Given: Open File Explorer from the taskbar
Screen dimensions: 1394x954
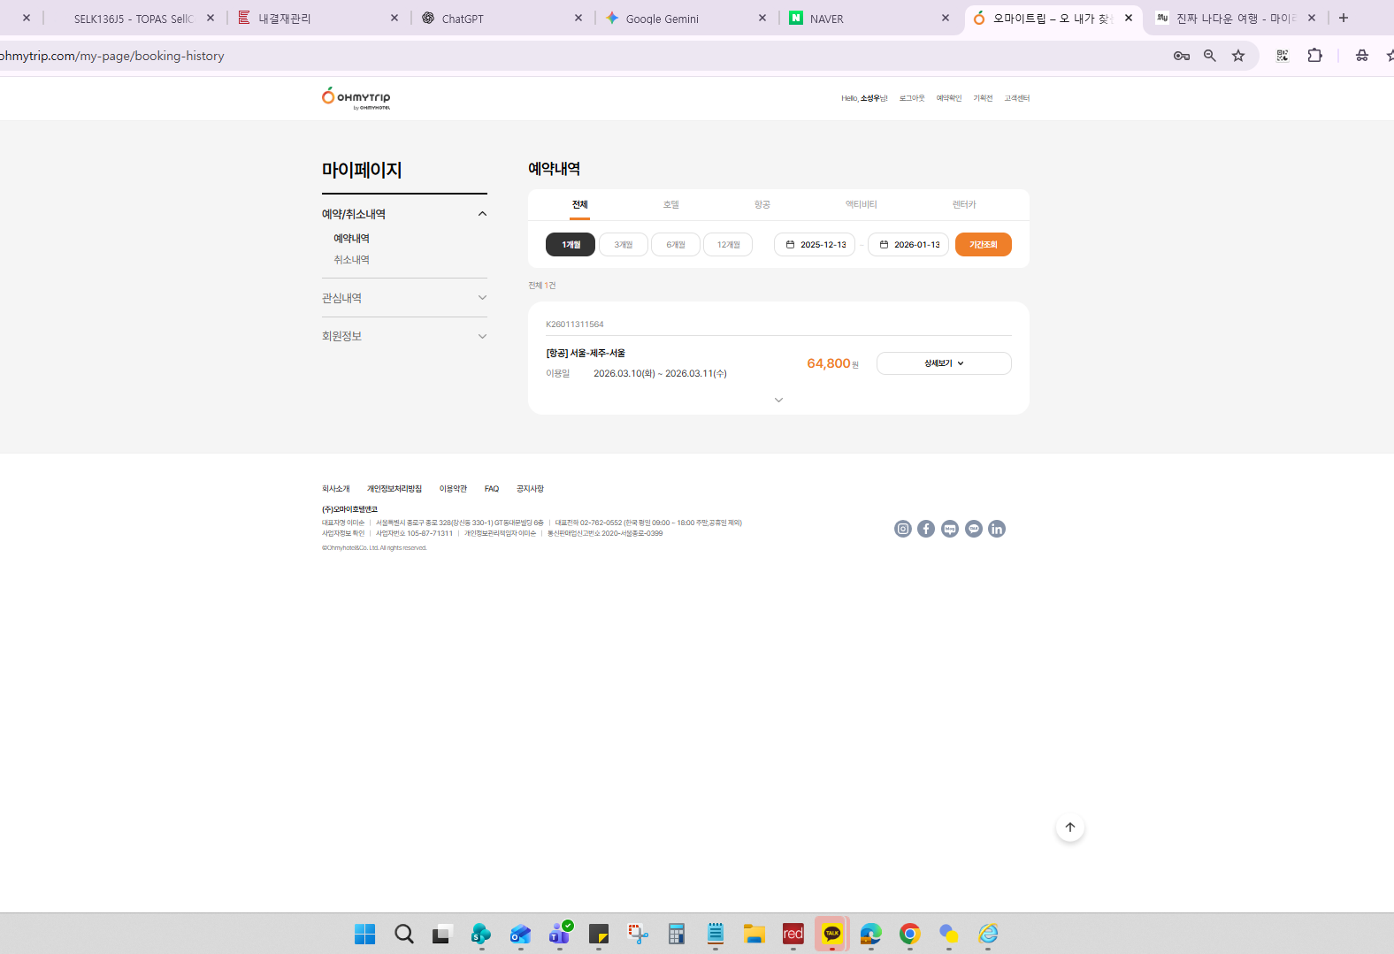Looking at the screenshot, I should click(x=754, y=934).
